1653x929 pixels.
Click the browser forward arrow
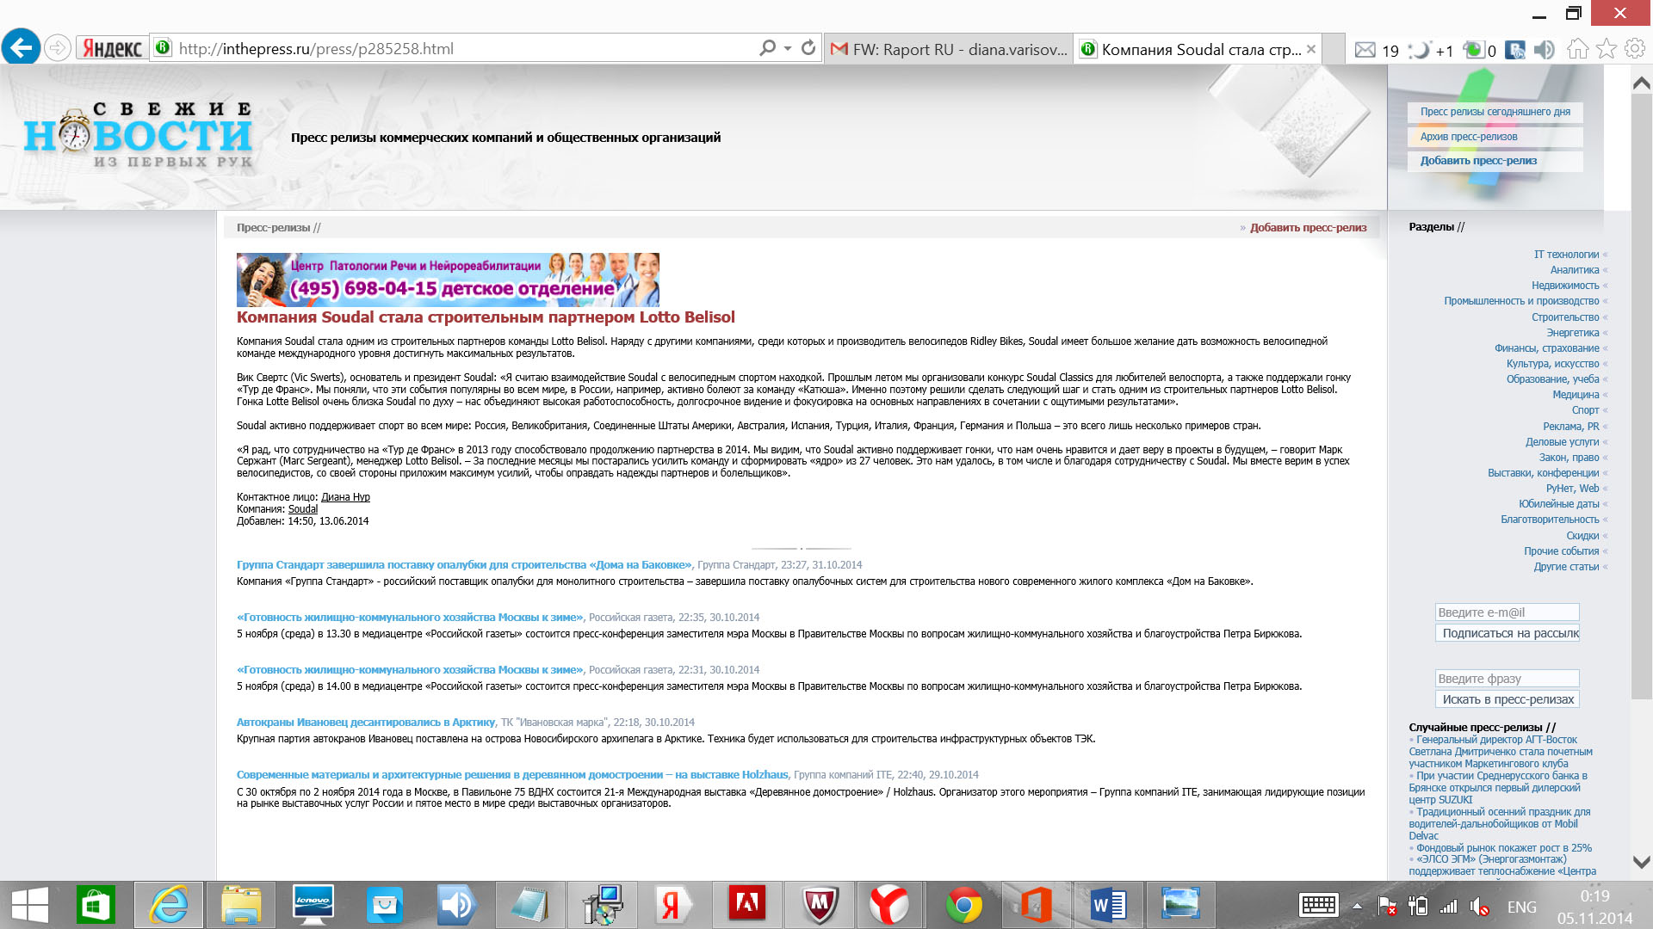58,48
